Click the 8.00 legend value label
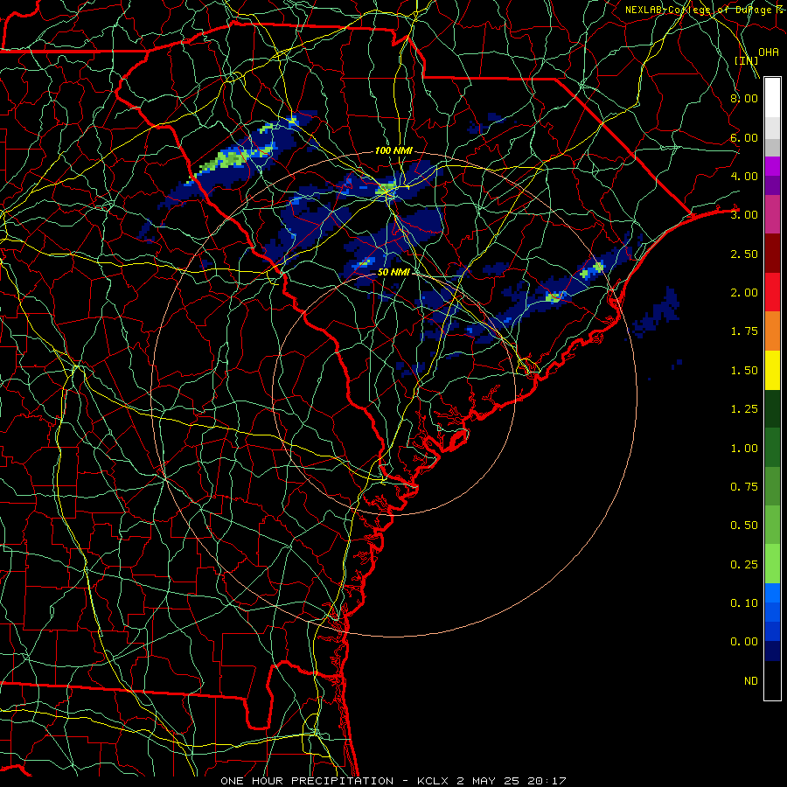Screen dimensions: 787x787 tap(744, 98)
